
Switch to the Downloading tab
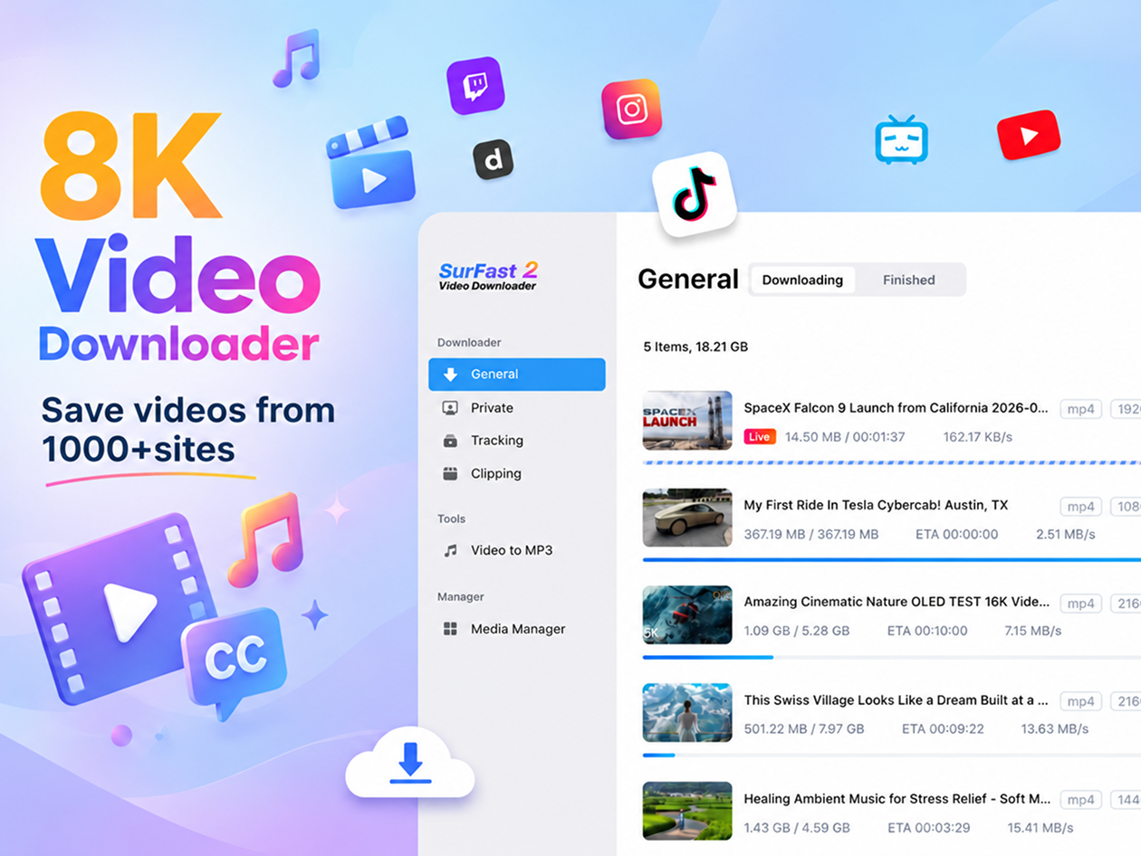(802, 280)
